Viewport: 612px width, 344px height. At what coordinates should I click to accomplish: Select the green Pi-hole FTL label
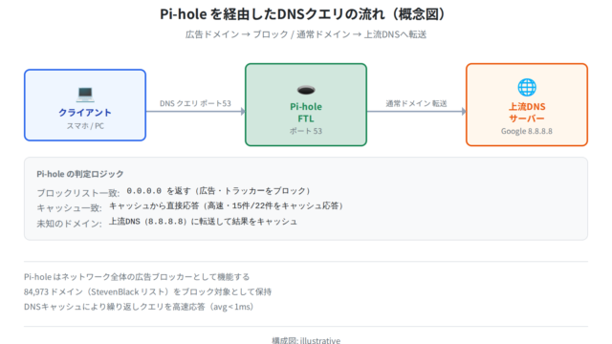click(x=306, y=113)
